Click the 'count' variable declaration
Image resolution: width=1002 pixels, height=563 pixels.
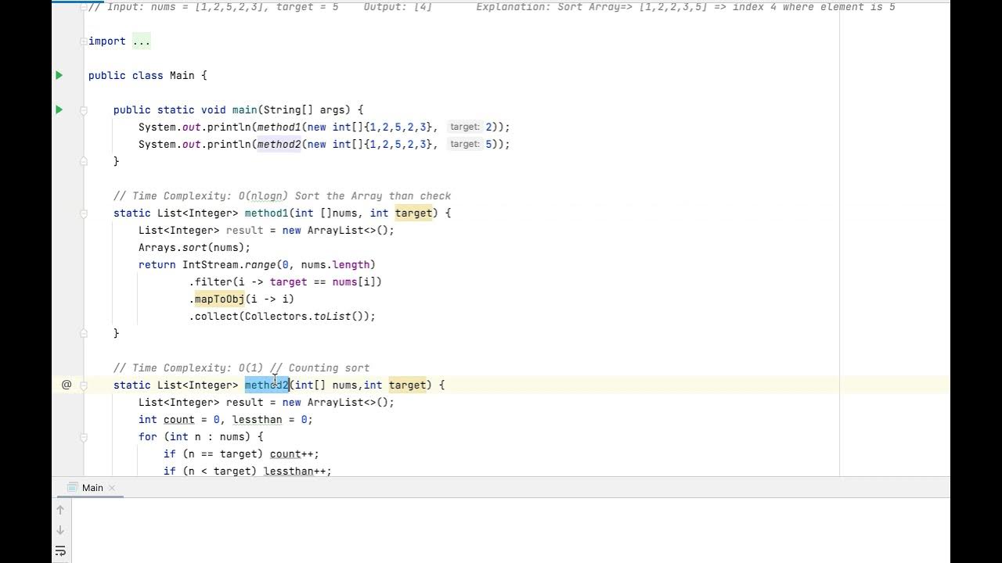tap(178, 419)
